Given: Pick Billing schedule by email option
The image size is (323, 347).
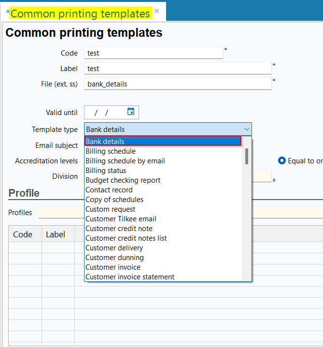Looking at the screenshot, I should 125,161.
